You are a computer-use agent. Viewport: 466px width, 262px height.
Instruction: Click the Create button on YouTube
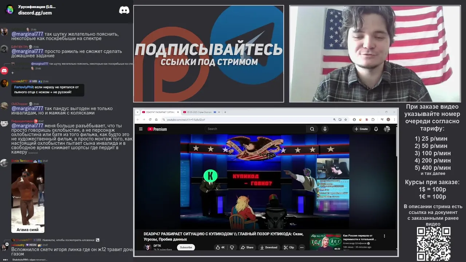pyautogui.click(x=361, y=129)
